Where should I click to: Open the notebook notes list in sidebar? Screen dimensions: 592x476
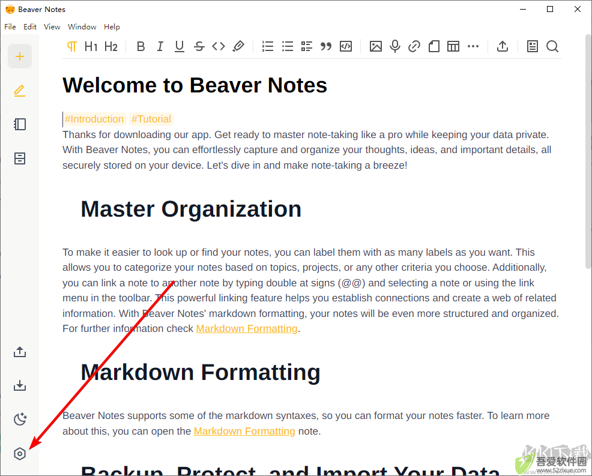[x=20, y=124]
